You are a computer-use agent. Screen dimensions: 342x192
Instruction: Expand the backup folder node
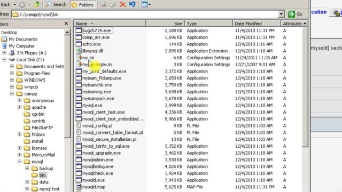[x=27, y=169]
